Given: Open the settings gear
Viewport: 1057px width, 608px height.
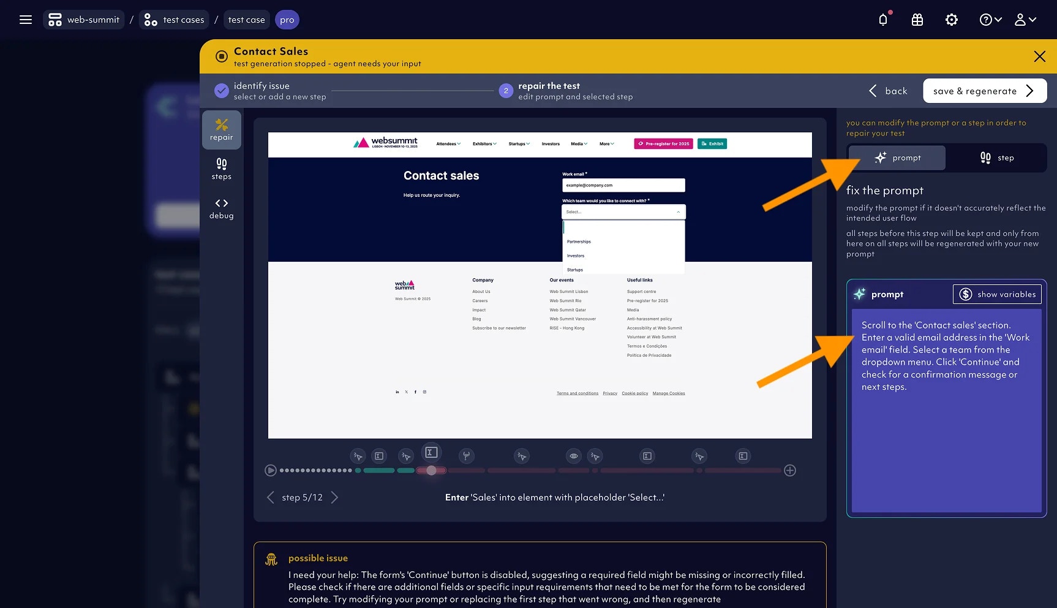Looking at the screenshot, I should [951, 20].
